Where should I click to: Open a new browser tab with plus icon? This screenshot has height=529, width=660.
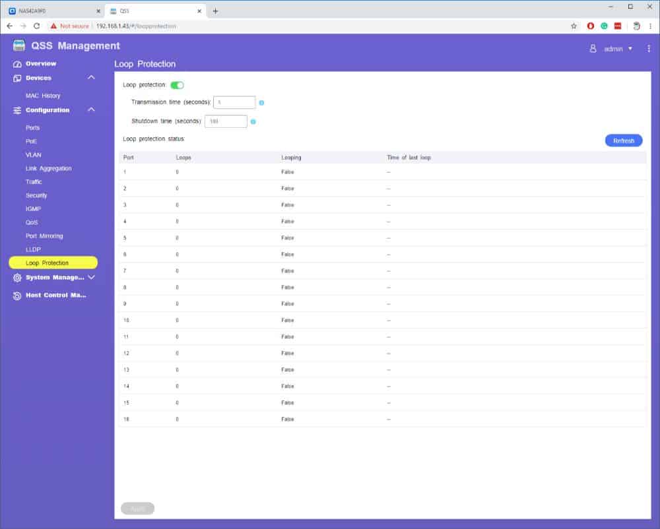(x=215, y=11)
